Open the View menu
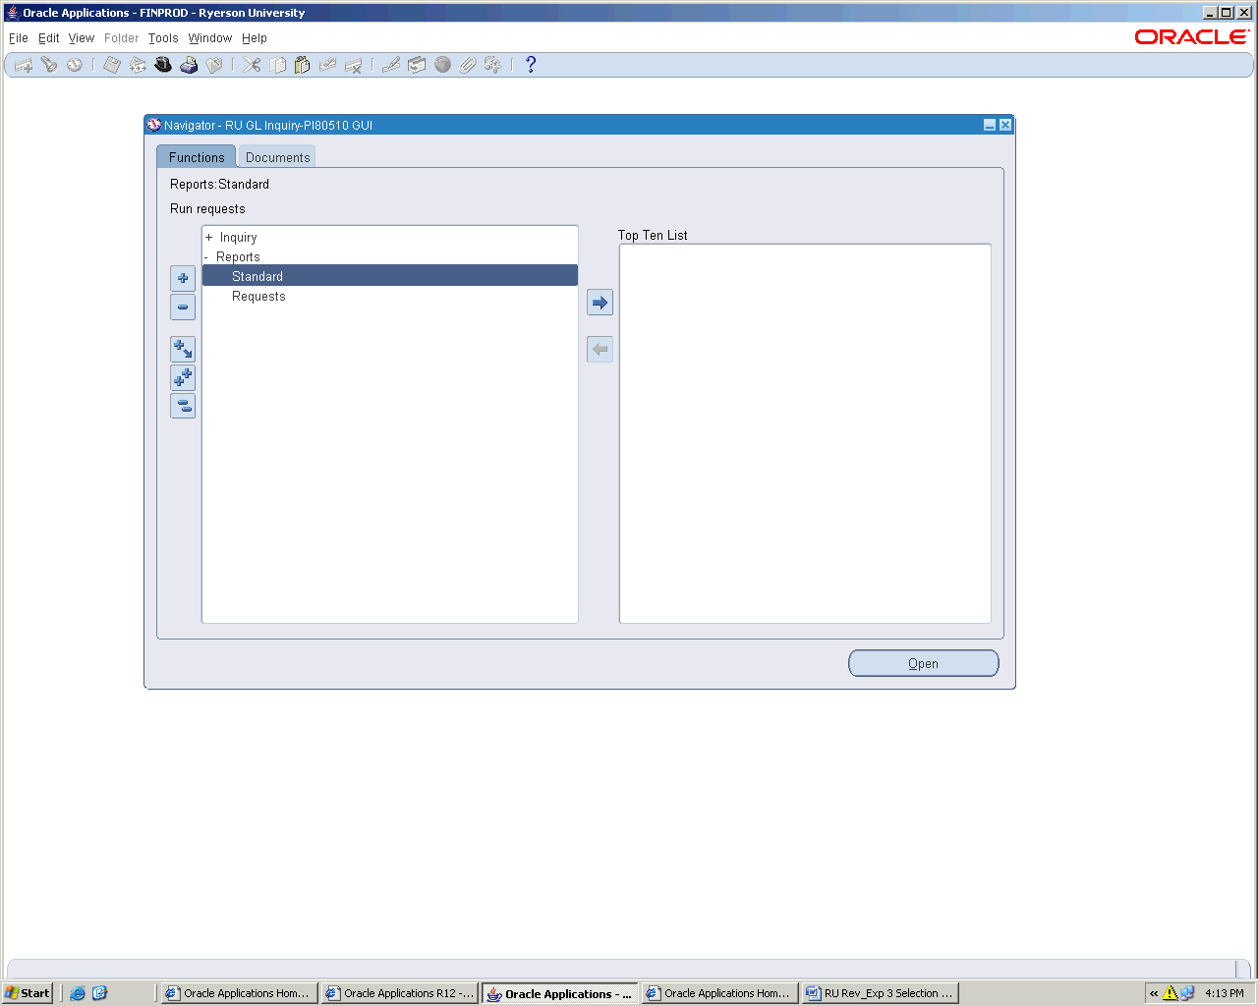Viewport: 1258px width, 1006px height. (82, 38)
